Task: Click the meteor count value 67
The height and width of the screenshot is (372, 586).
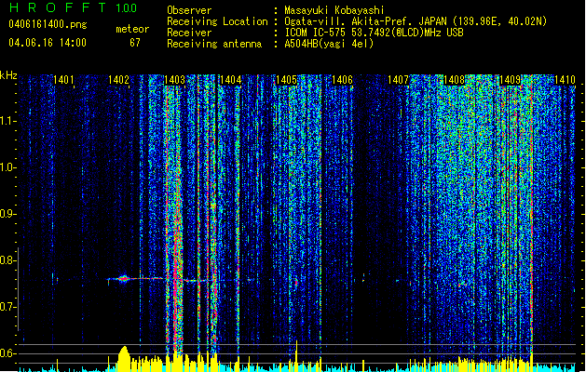Action: click(x=135, y=43)
